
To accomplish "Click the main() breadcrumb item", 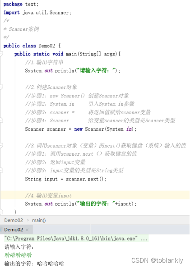I will point(39,220).
